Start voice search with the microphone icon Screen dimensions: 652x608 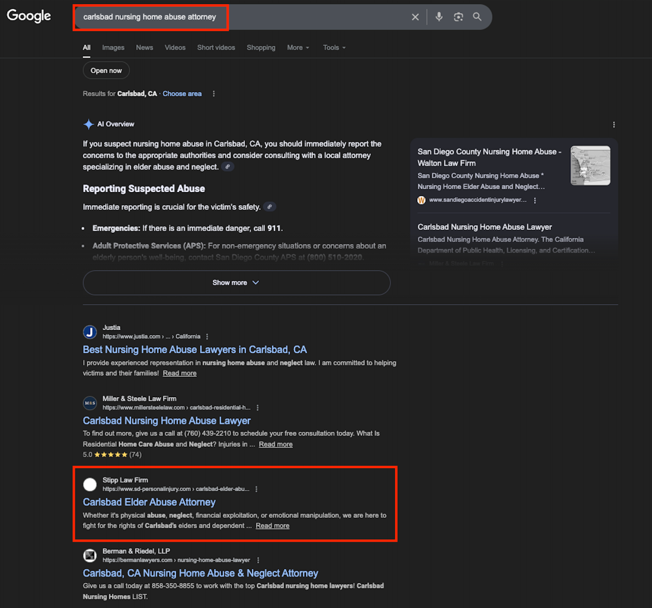[439, 17]
